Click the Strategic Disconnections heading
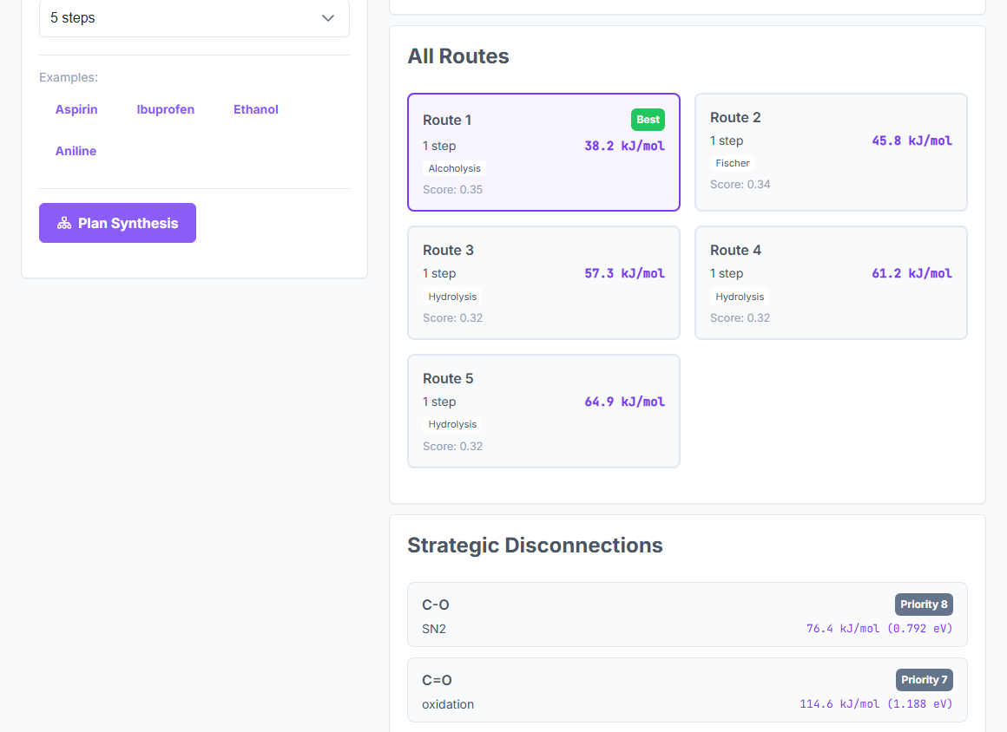Screen dimensions: 1007x732 pyautogui.click(x=535, y=546)
